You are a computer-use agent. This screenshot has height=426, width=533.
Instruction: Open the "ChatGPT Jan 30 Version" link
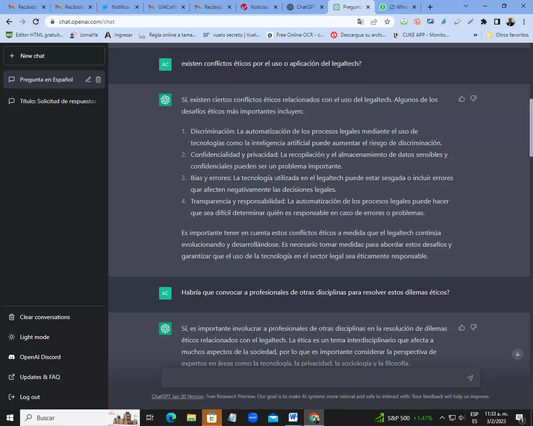[177, 396]
